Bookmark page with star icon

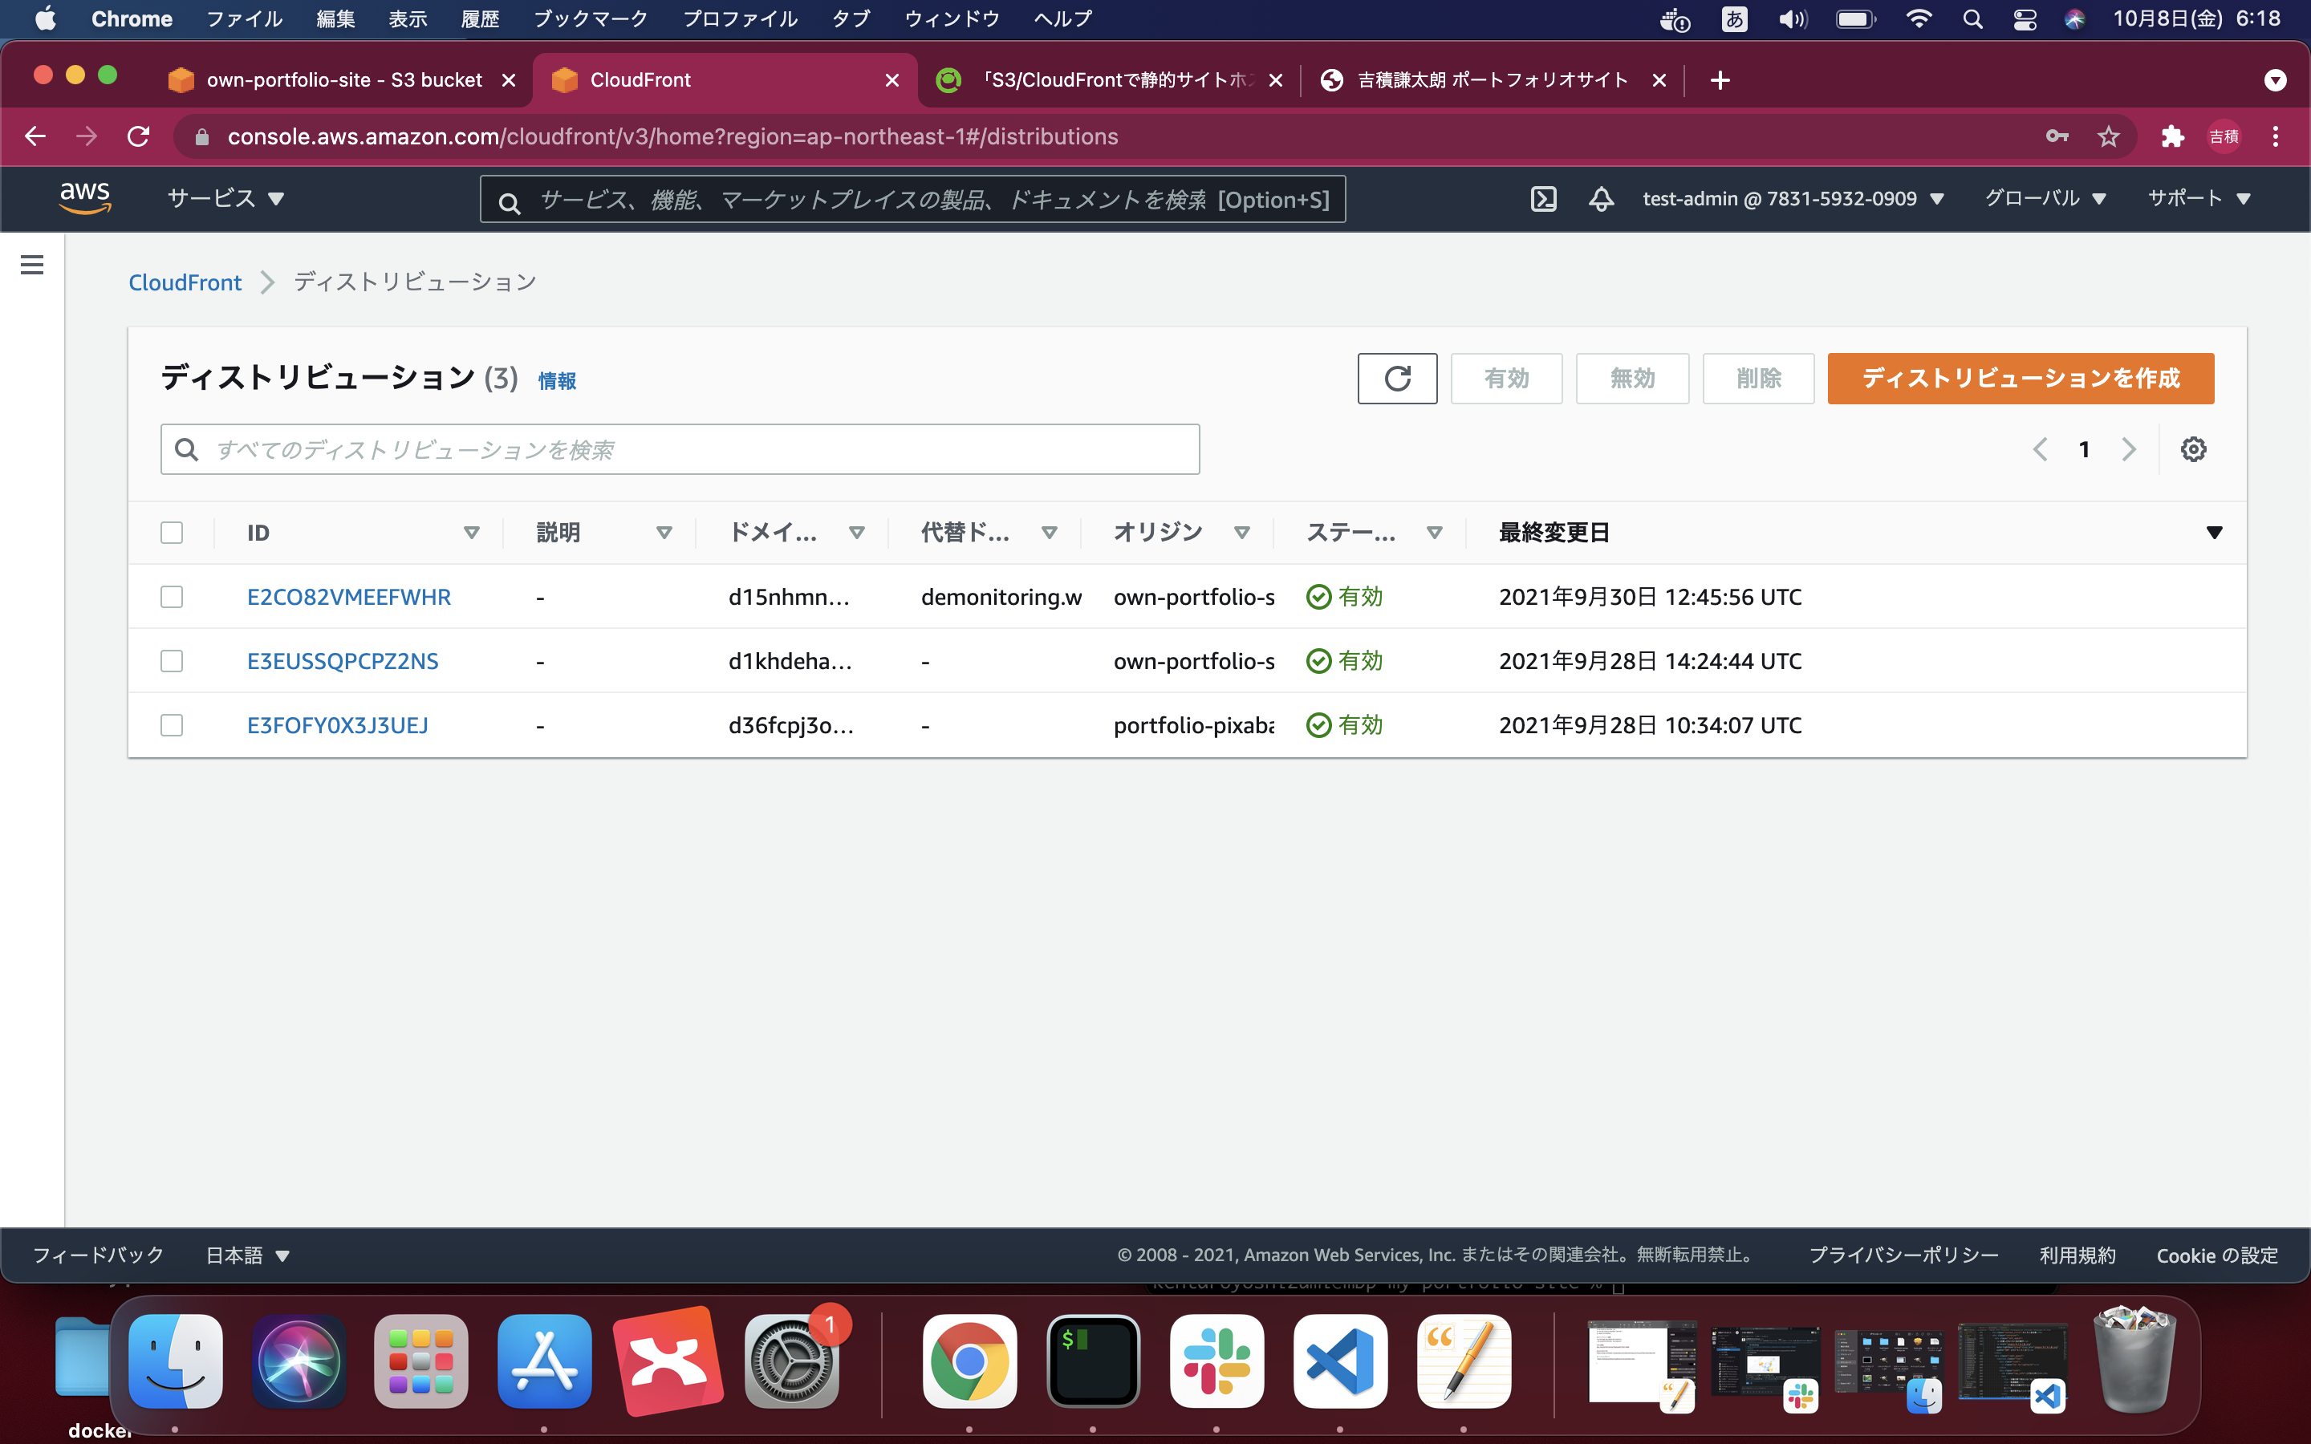click(x=2109, y=136)
